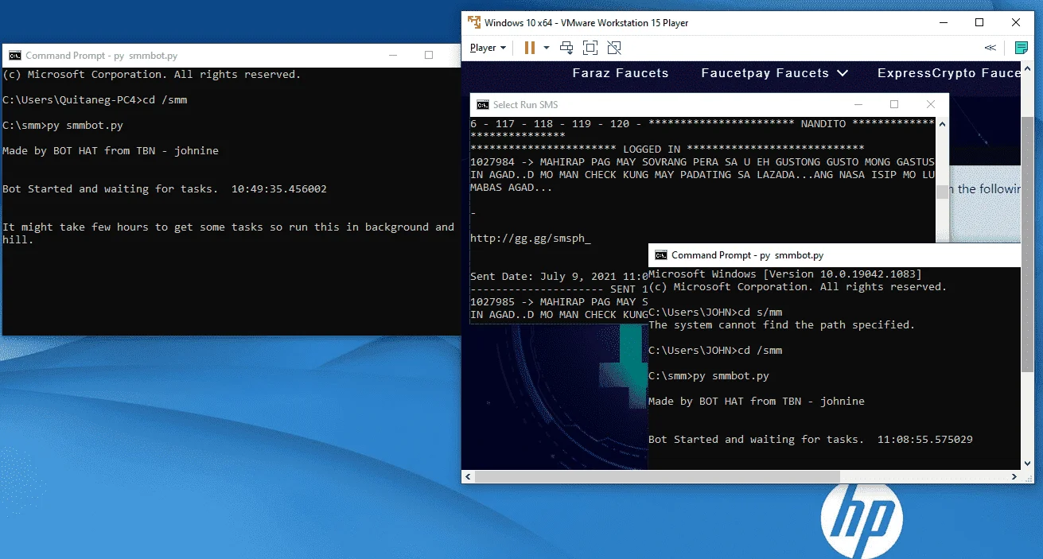Open Faraz Faucets menu item
Screen dimensions: 1043x559
(x=621, y=73)
